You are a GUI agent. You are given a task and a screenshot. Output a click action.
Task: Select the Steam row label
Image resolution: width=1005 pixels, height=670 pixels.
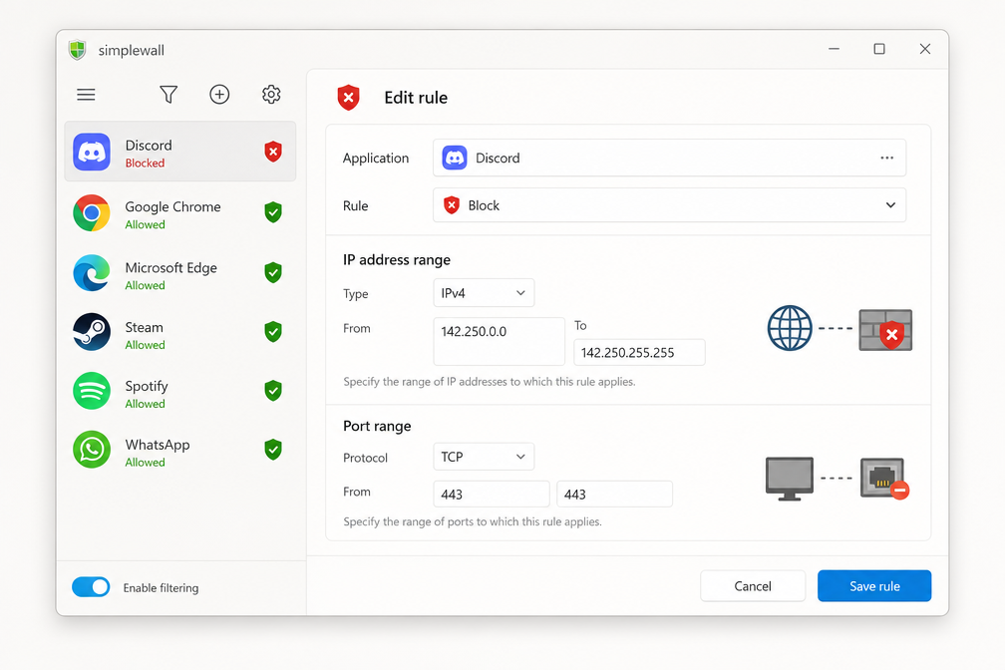pos(145,327)
